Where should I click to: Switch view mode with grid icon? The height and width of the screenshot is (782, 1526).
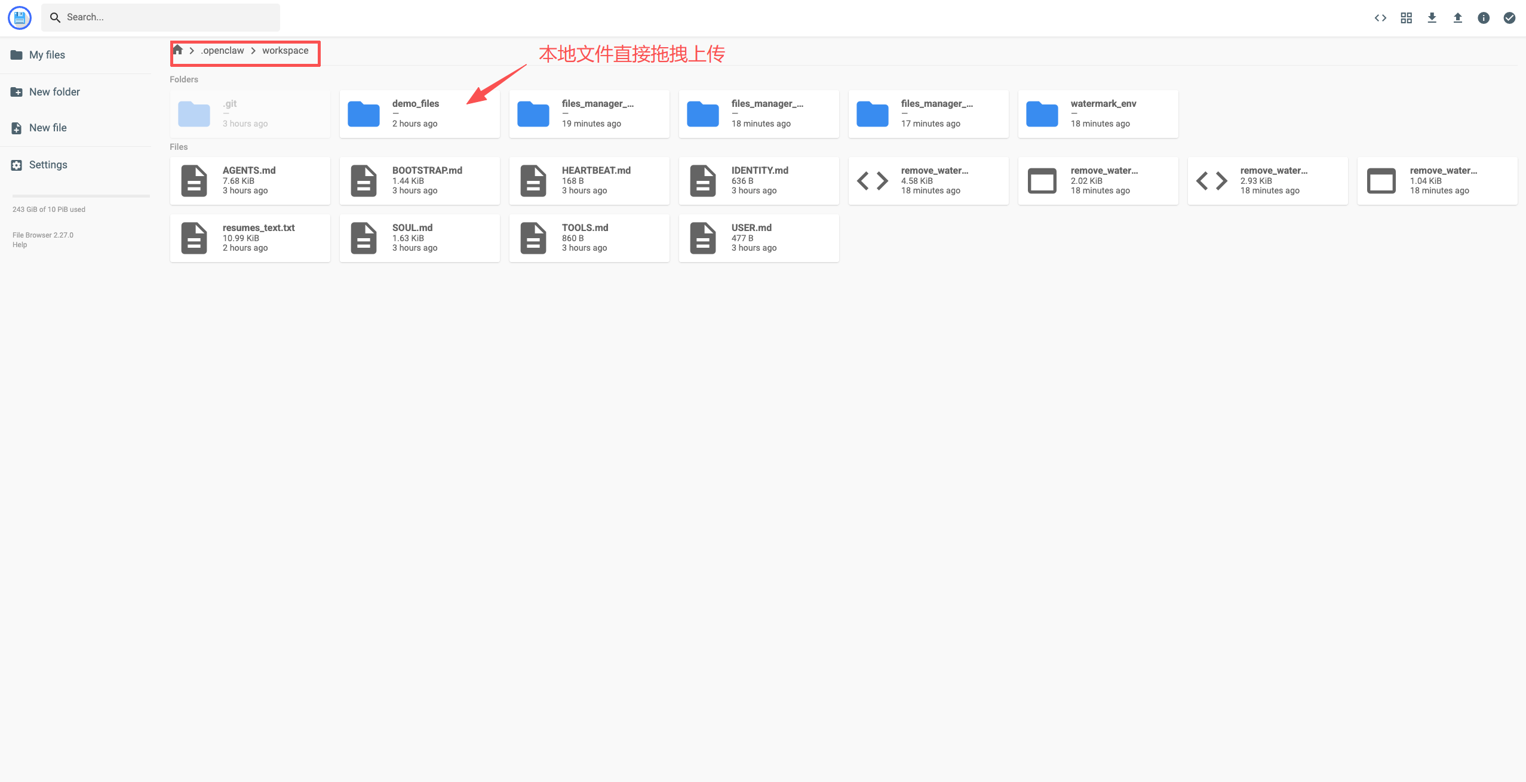click(x=1406, y=18)
